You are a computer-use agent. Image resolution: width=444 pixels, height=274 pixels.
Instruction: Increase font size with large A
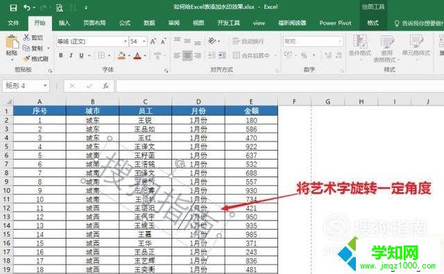pyautogui.click(x=153, y=42)
